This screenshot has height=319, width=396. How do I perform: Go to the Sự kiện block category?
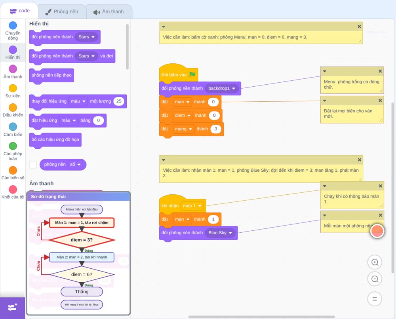tap(13, 91)
